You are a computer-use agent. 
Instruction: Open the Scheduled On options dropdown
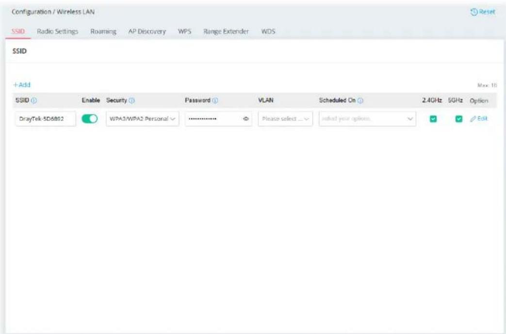click(367, 119)
